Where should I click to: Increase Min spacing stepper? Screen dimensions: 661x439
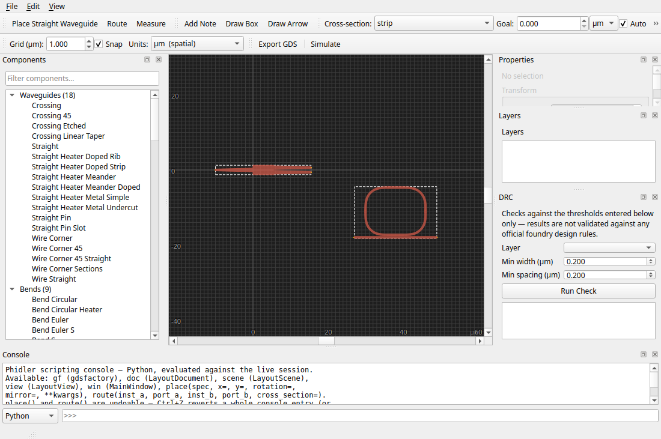coord(651,273)
